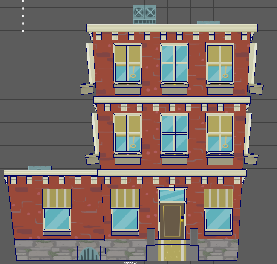Select the transom window above the door

tap(172, 195)
